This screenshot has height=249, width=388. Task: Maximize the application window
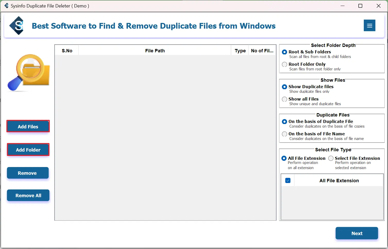click(360, 6)
